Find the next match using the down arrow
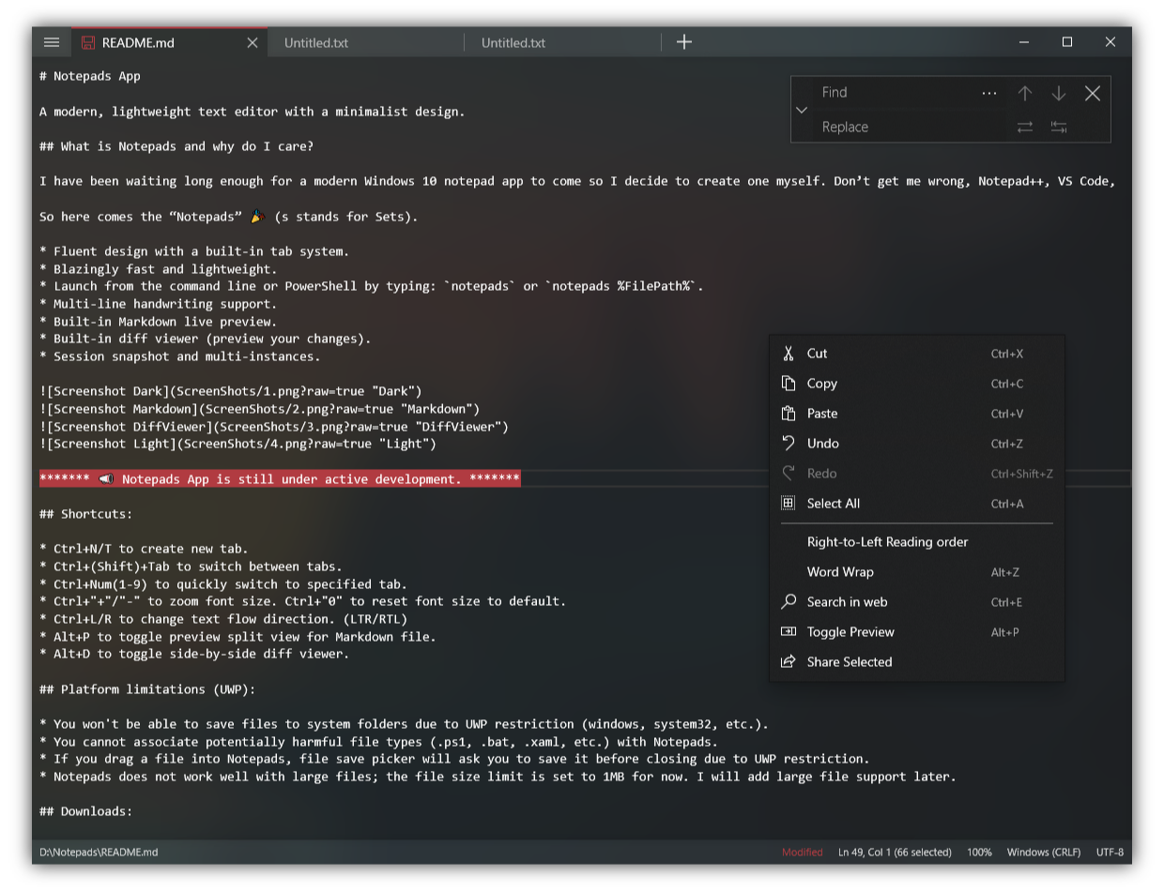Image resolution: width=1164 pixels, height=891 pixels. point(1058,92)
